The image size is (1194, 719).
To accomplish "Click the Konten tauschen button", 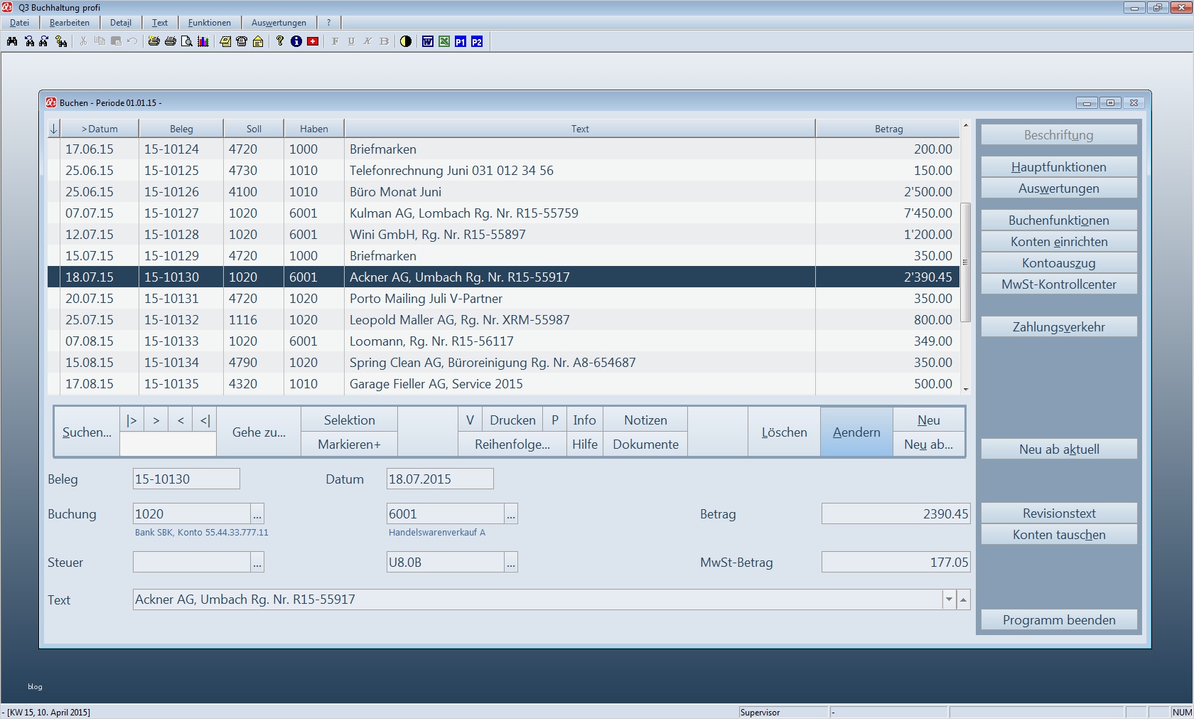I will coord(1058,535).
